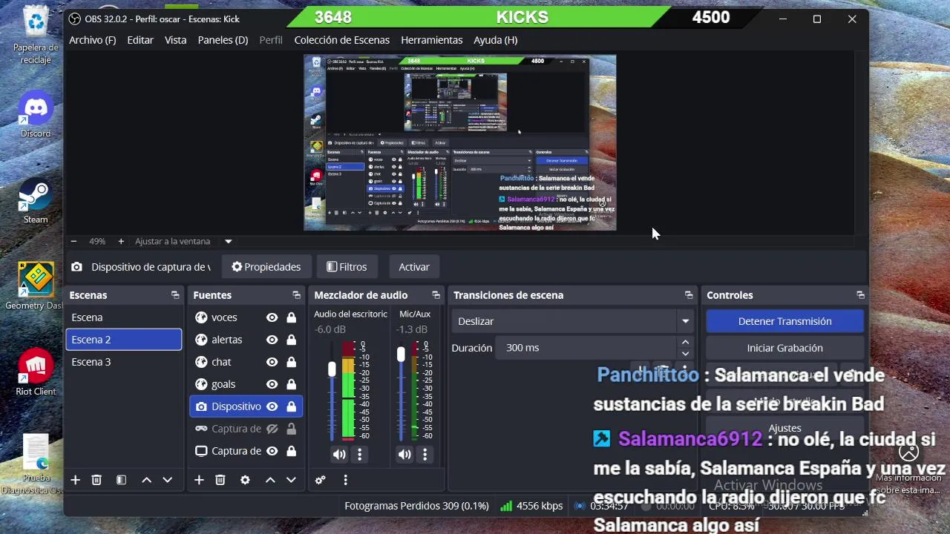Open audio mixer panel options menu
950x534 pixels.
(345, 480)
